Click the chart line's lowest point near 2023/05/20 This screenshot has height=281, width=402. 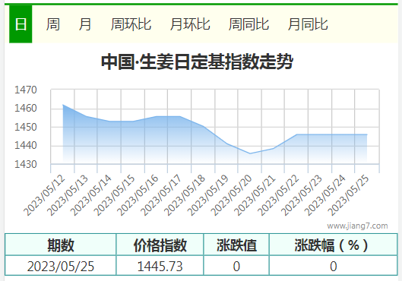(250, 153)
